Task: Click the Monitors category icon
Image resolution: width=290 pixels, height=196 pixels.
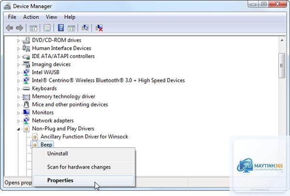Action: click(26, 112)
